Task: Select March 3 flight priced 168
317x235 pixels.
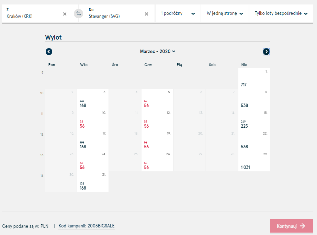Action: pyautogui.click(x=93, y=99)
